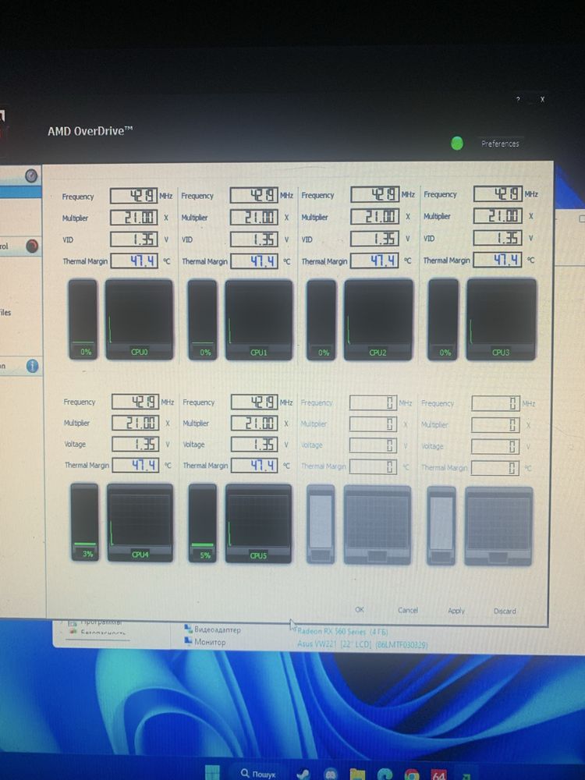This screenshot has height=780, width=585.
Task: Select the CPU1 usage graph
Action: pos(259,319)
